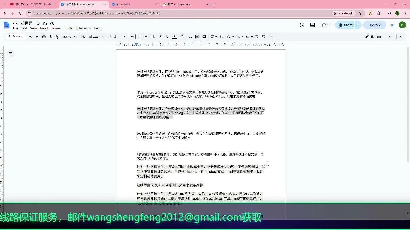Toggle italic formatting
The image size is (410, 230).
(160, 37)
